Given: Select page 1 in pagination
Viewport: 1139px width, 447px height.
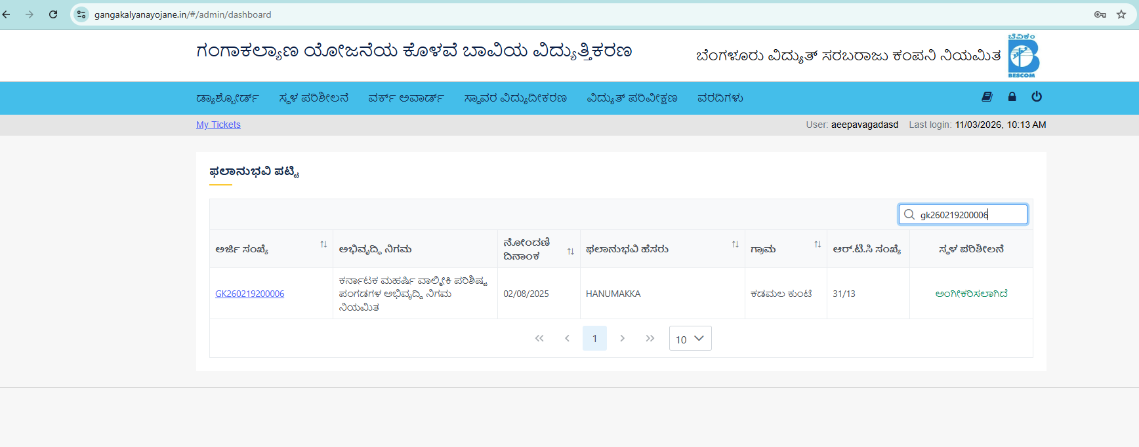Looking at the screenshot, I should (594, 338).
